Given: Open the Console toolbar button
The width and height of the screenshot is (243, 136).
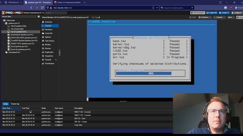Looking at the screenshot, I should tap(218, 17).
